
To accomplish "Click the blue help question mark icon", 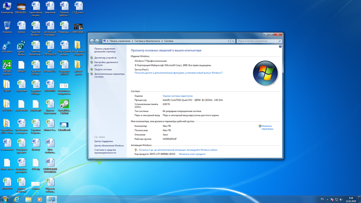I will (x=280, y=47).
